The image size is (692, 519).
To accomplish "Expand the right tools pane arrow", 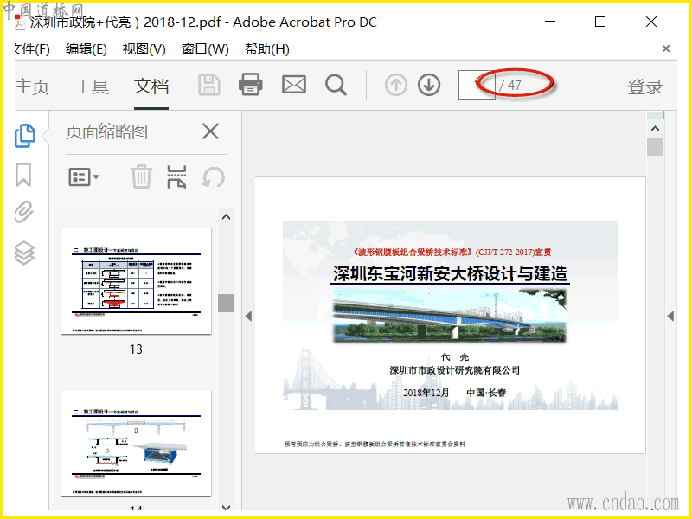I will [x=670, y=316].
